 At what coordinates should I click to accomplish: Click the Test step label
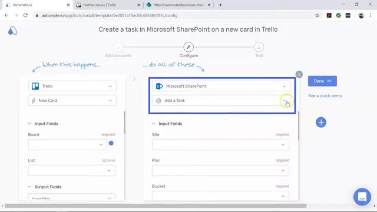tap(259, 55)
